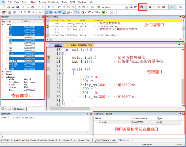186x147 pixels.
Task: Collapse main function fold at line 19
Action: point(63,53)
